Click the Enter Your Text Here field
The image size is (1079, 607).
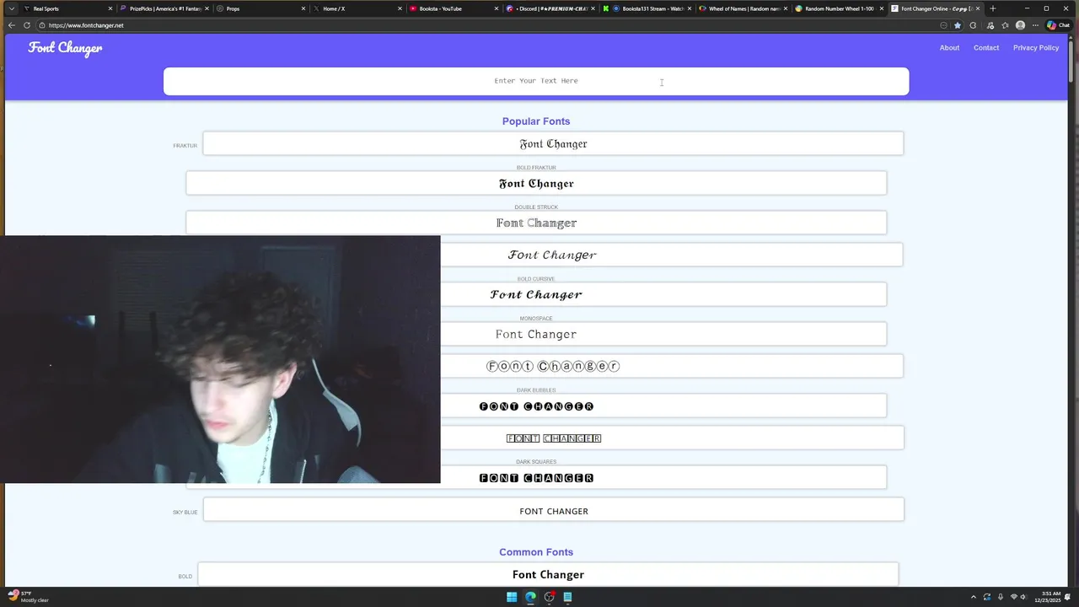536,81
